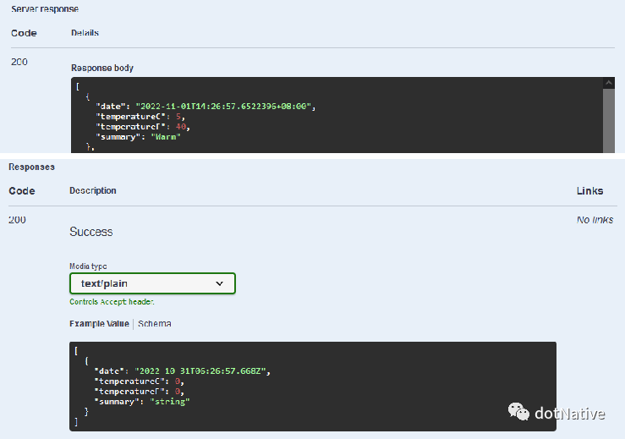
Task: Select the 200 code under Responses
Action: coord(17,220)
